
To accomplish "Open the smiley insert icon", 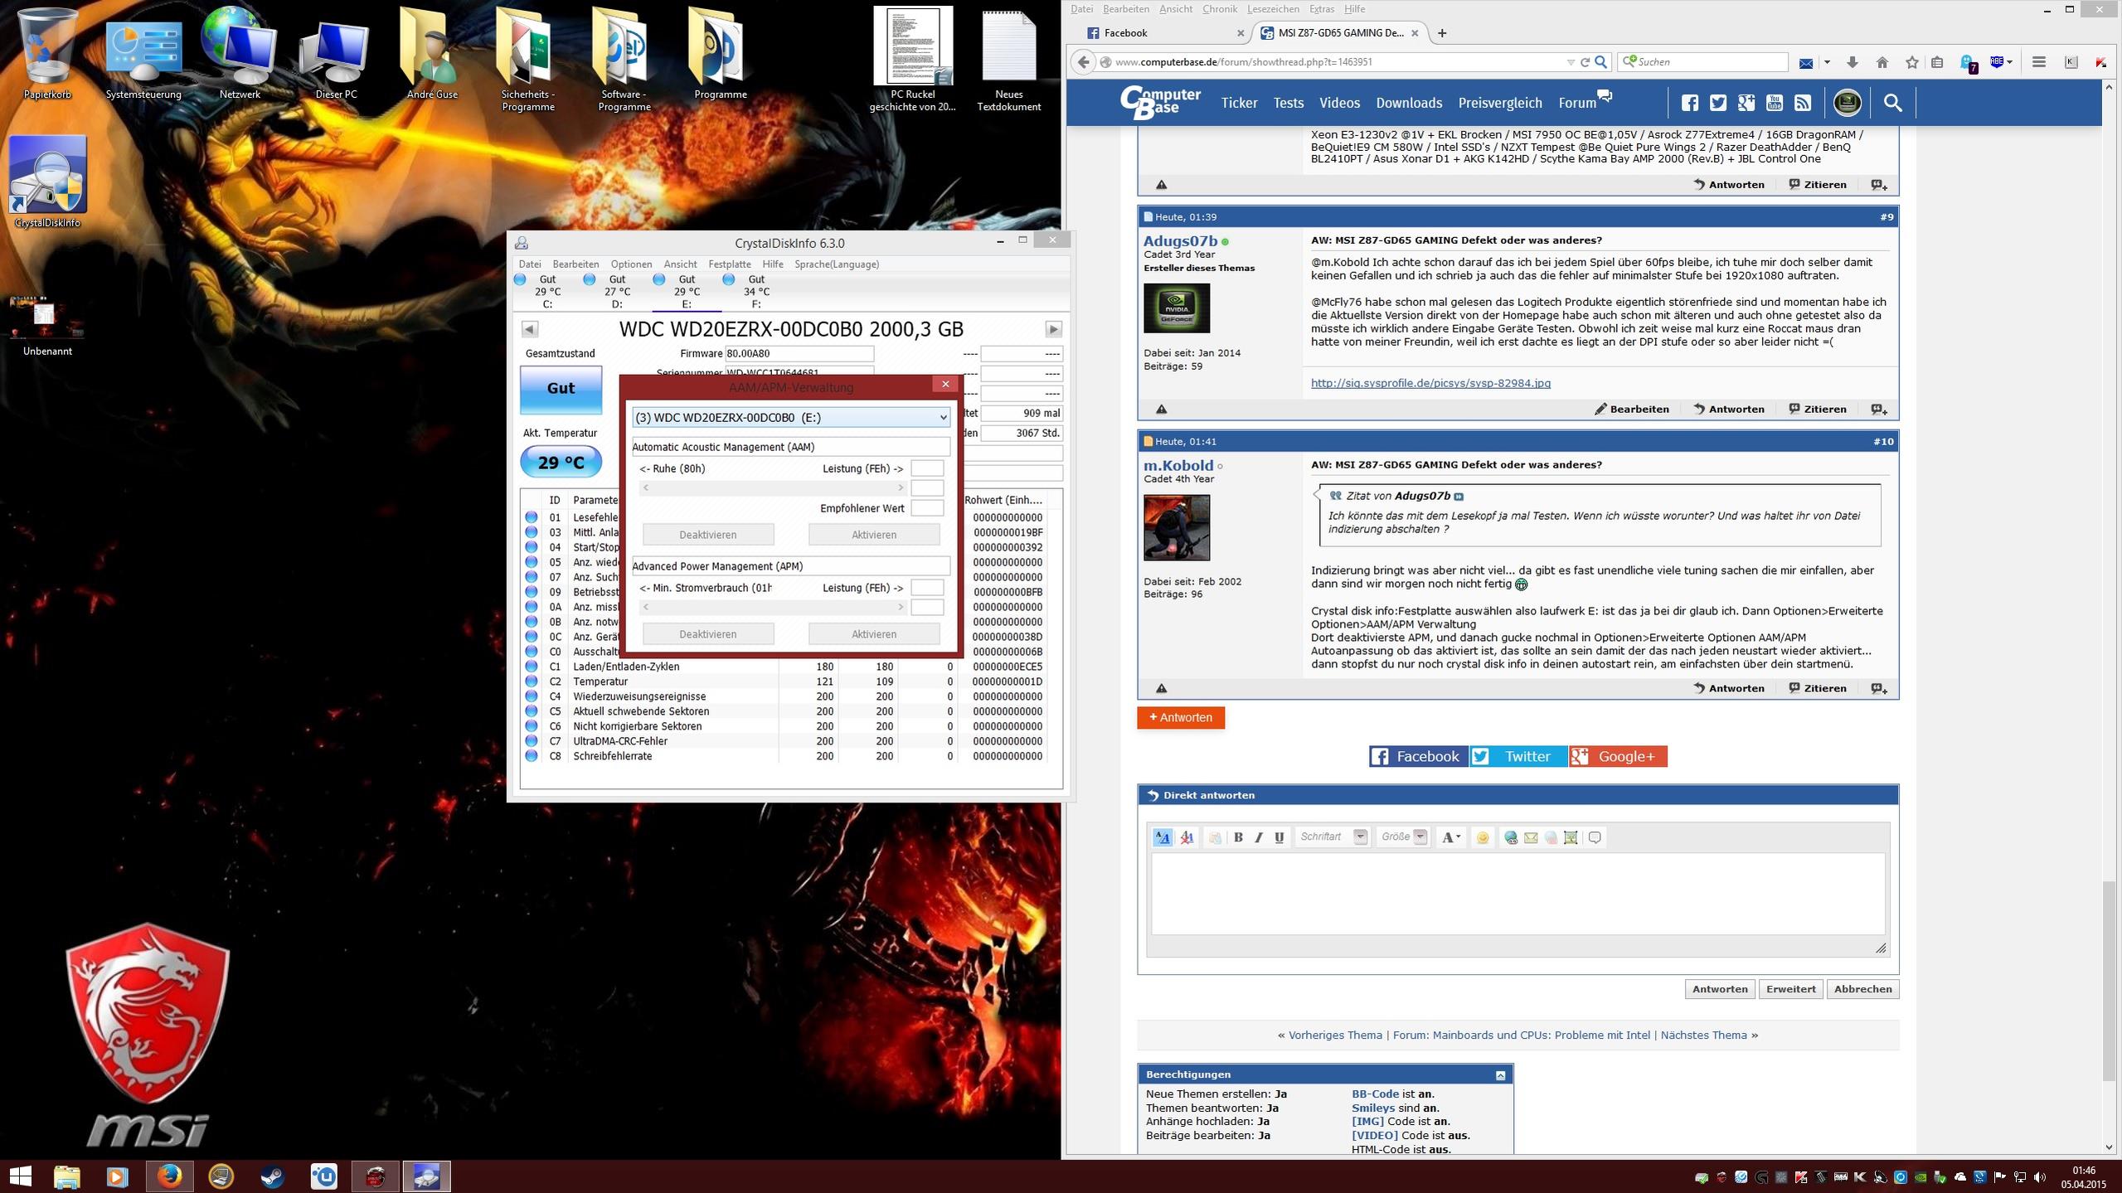I will point(1482,837).
